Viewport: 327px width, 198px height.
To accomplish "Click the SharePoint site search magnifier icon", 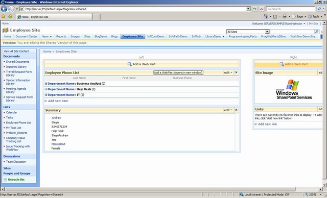I will pos(317,32).
